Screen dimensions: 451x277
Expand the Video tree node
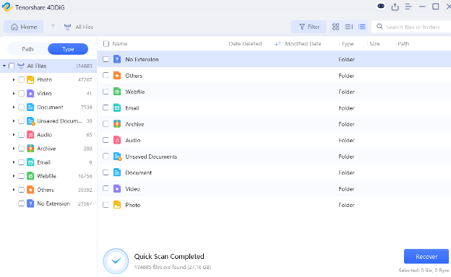click(x=14, y=93)
